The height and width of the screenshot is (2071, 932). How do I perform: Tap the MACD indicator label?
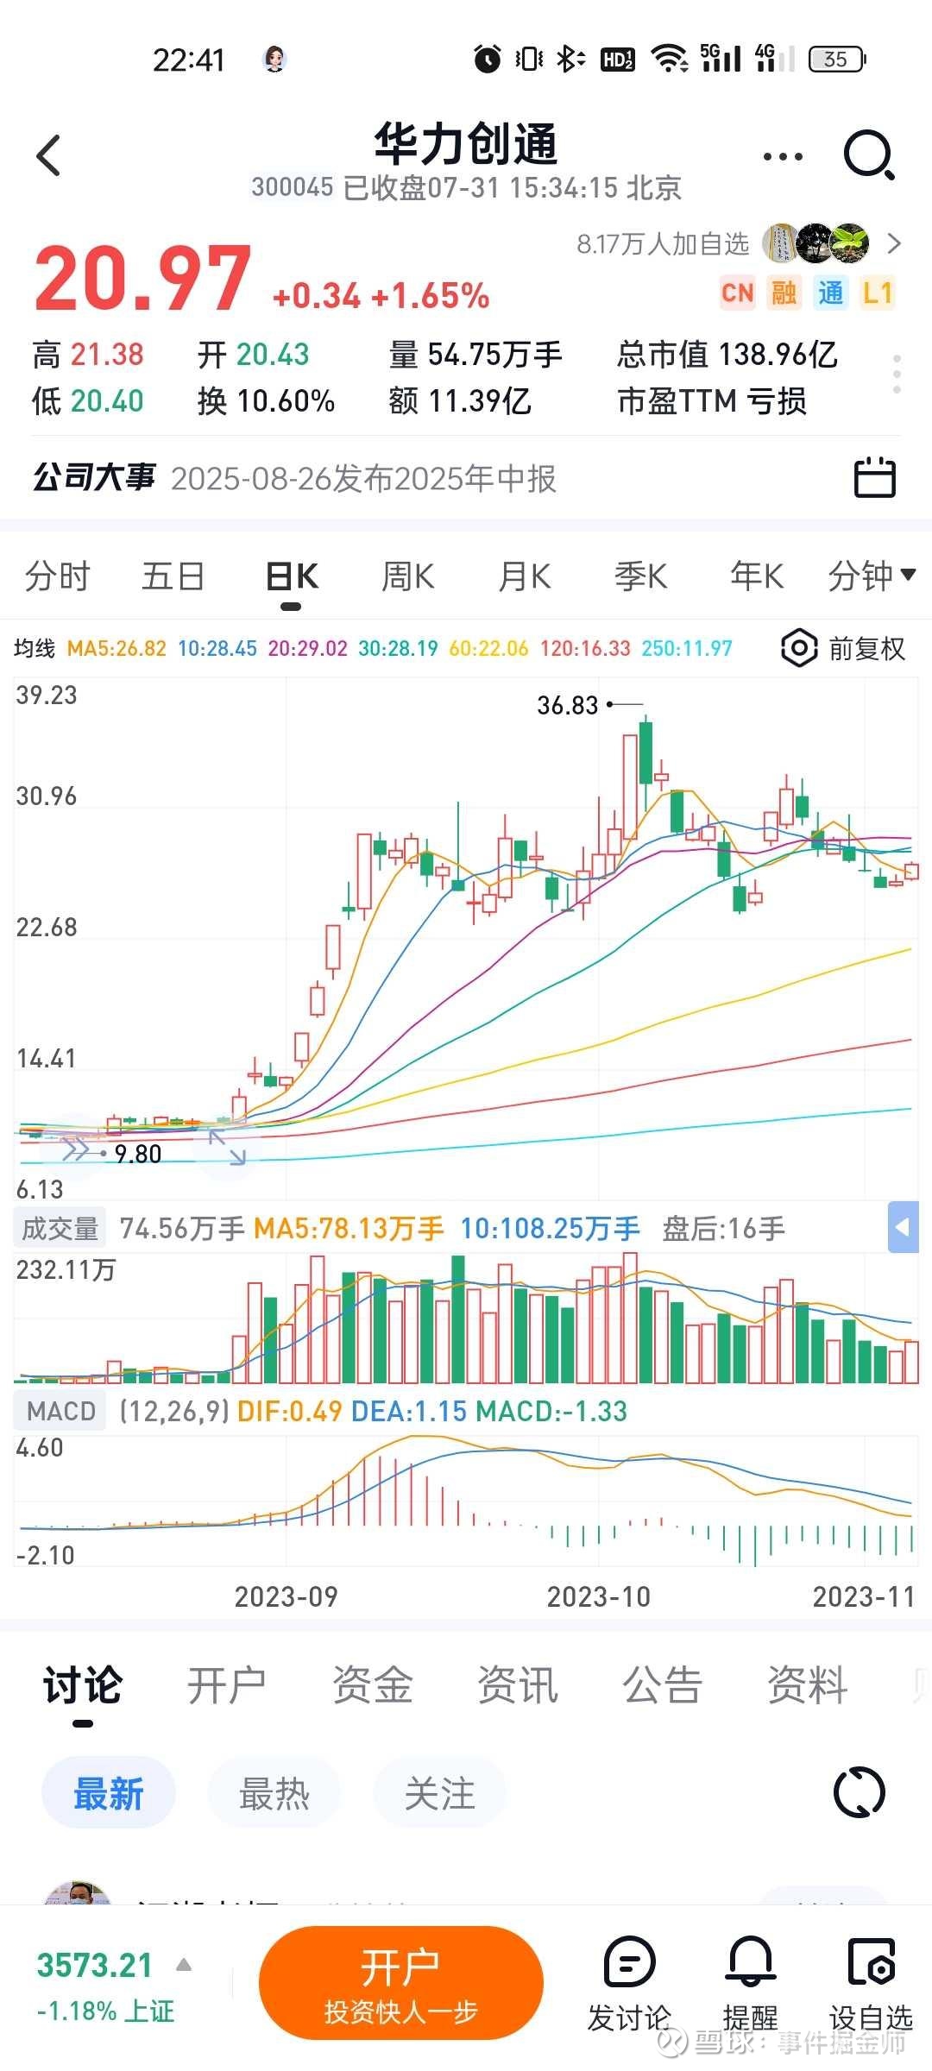(60, 1411)
